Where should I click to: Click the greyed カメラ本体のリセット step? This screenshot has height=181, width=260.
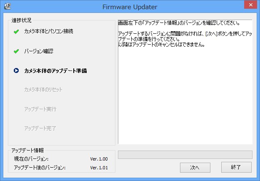(x=43, y=90)
